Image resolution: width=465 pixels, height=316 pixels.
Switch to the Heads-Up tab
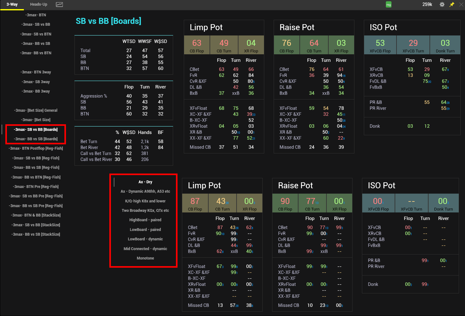pos(39,4)
